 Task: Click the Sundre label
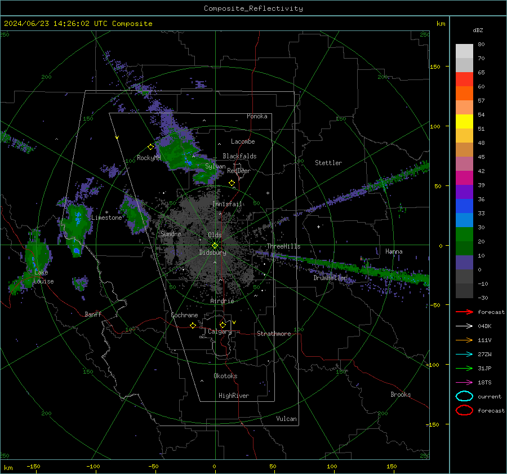(171, 233)
